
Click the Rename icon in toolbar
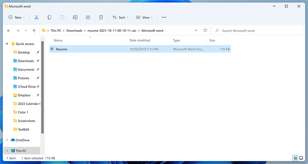(x=75, y=17)
